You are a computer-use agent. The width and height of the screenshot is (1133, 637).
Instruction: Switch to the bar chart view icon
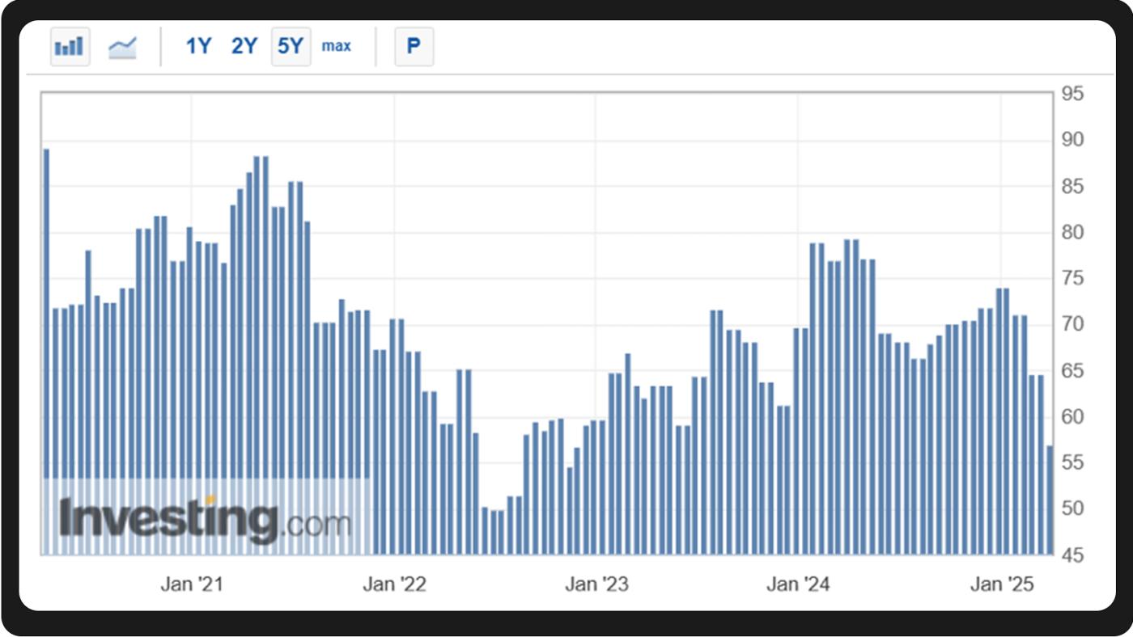[x=70, y=47]
